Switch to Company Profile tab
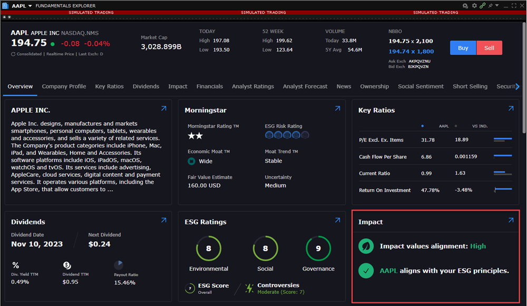This screenshot has width=527, height=306. [x=64, y=86]
